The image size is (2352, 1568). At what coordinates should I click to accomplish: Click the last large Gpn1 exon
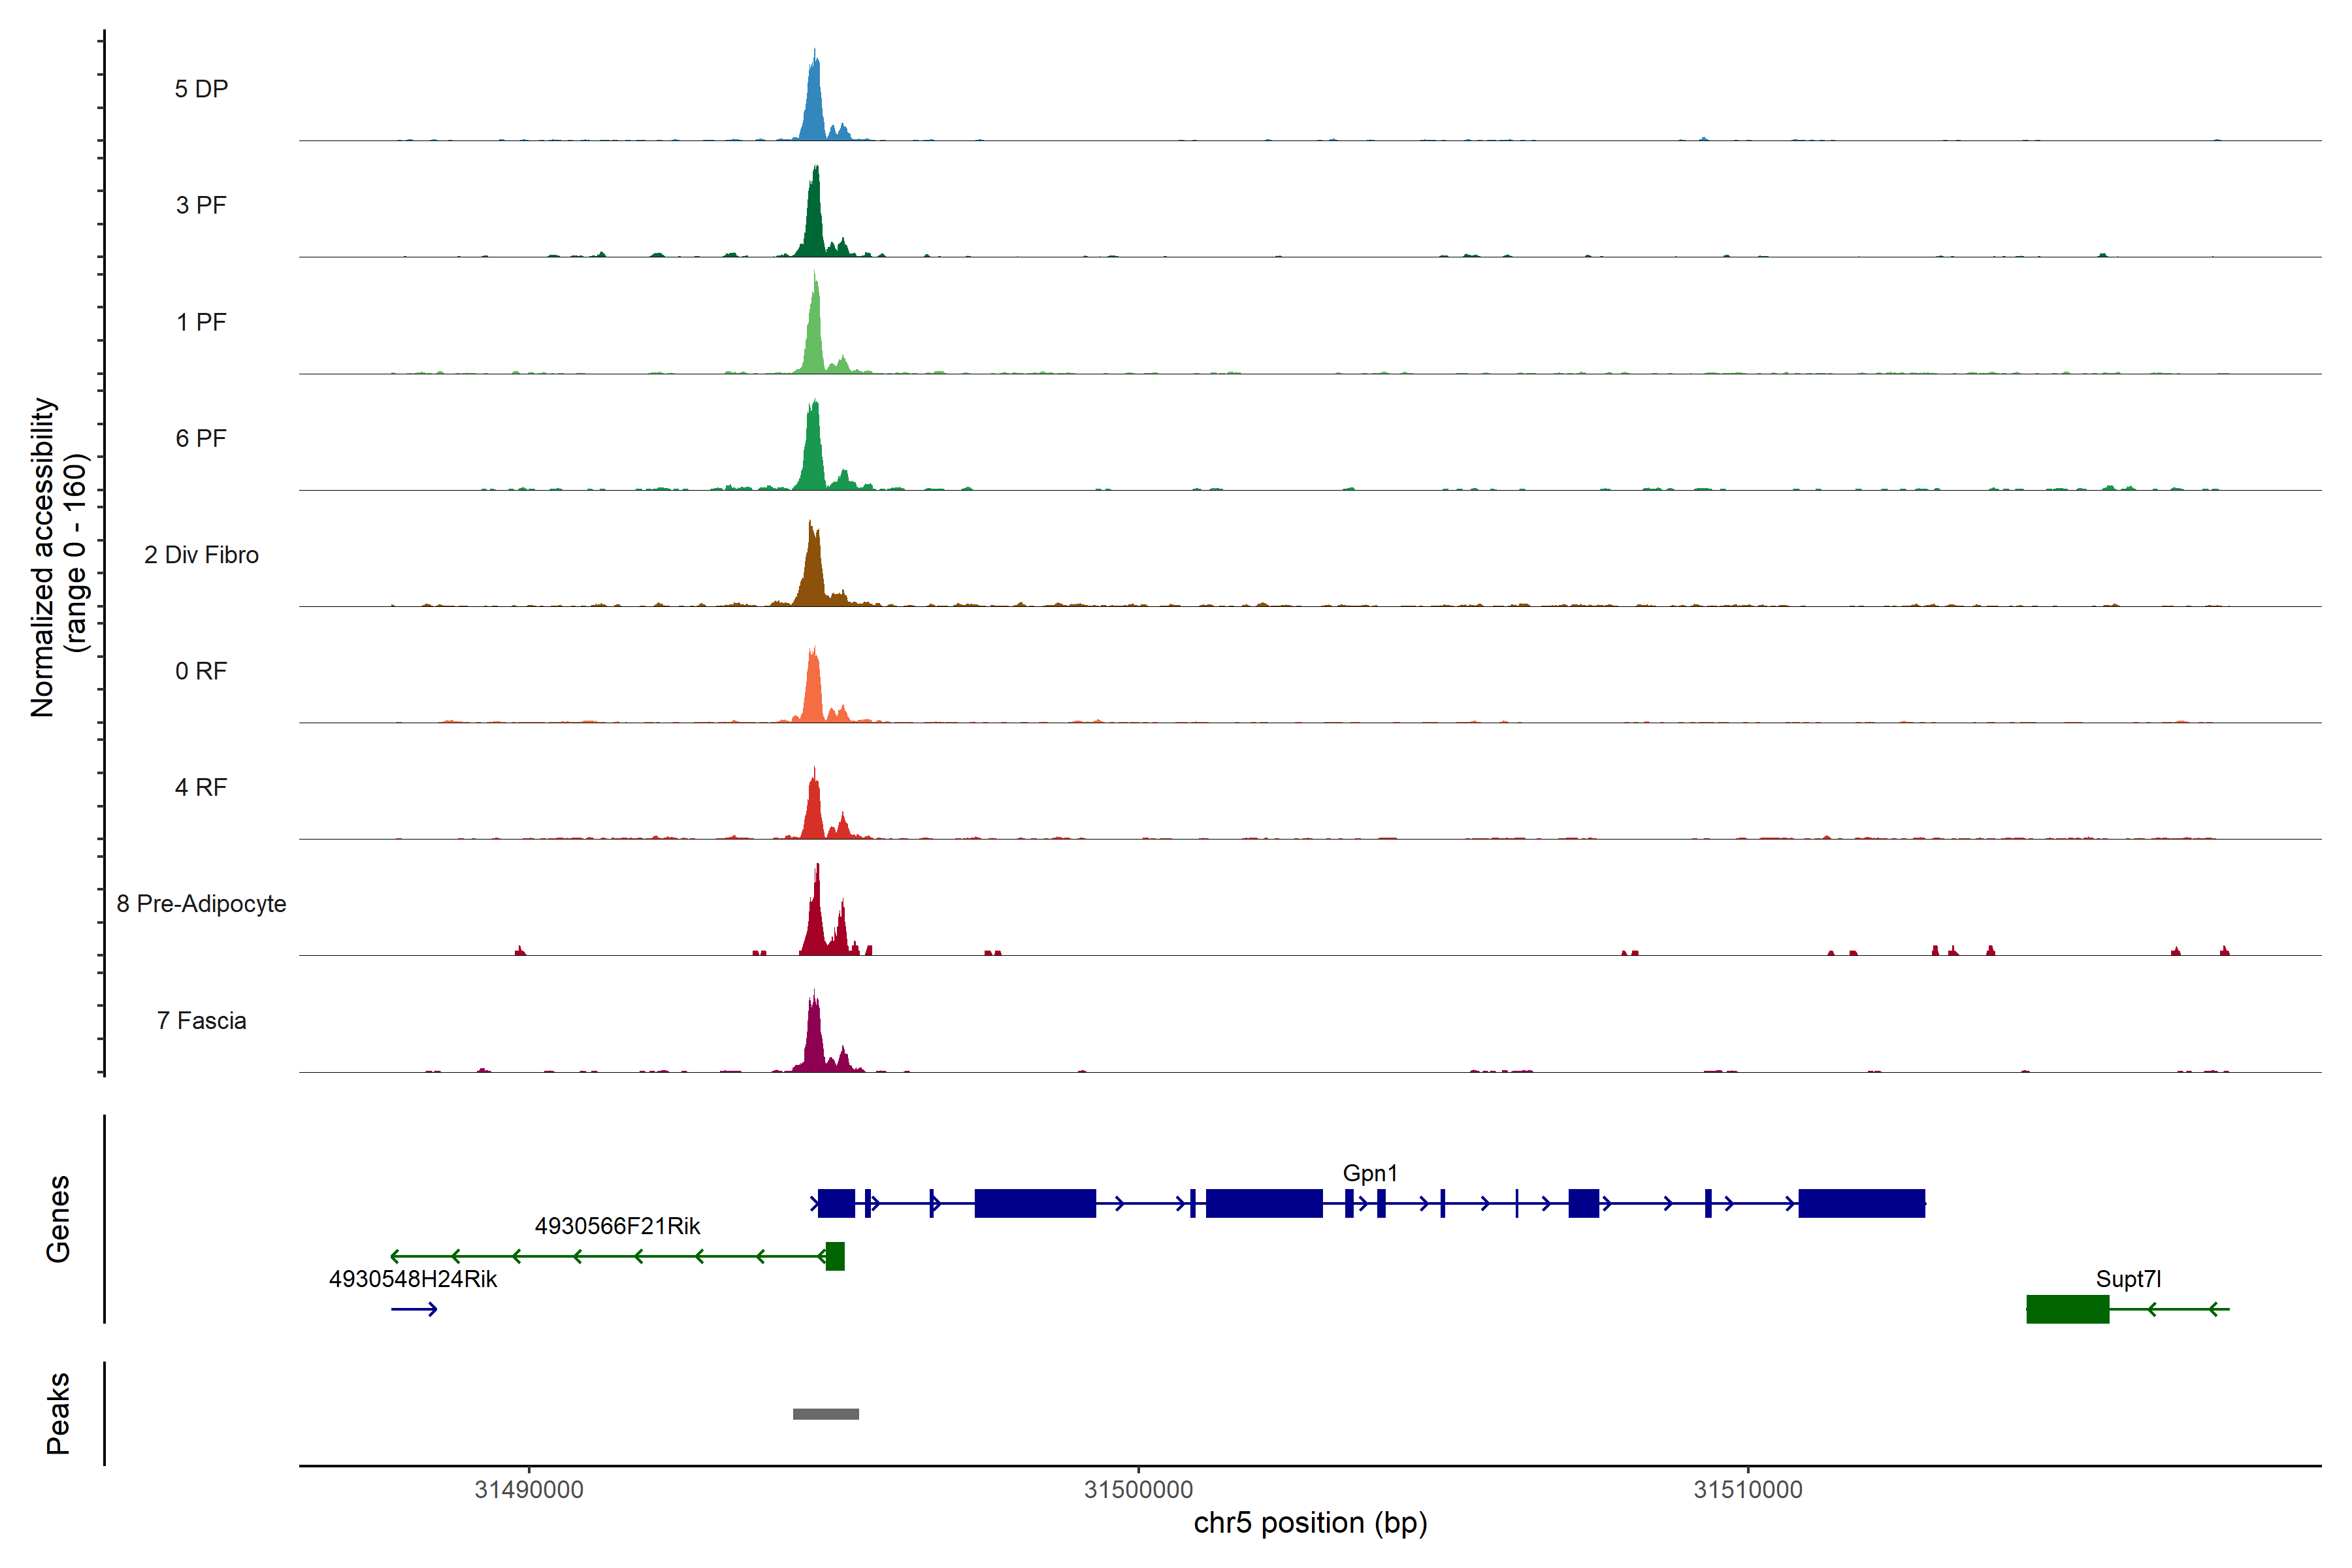pyautogui.click(x=1861, y=1203)
